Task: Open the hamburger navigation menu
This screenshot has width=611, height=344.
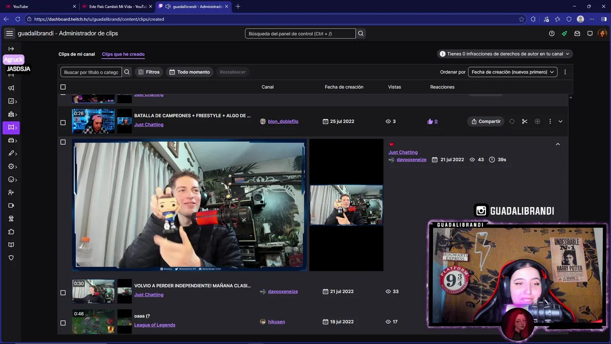Action: click(x=10, y=33)
